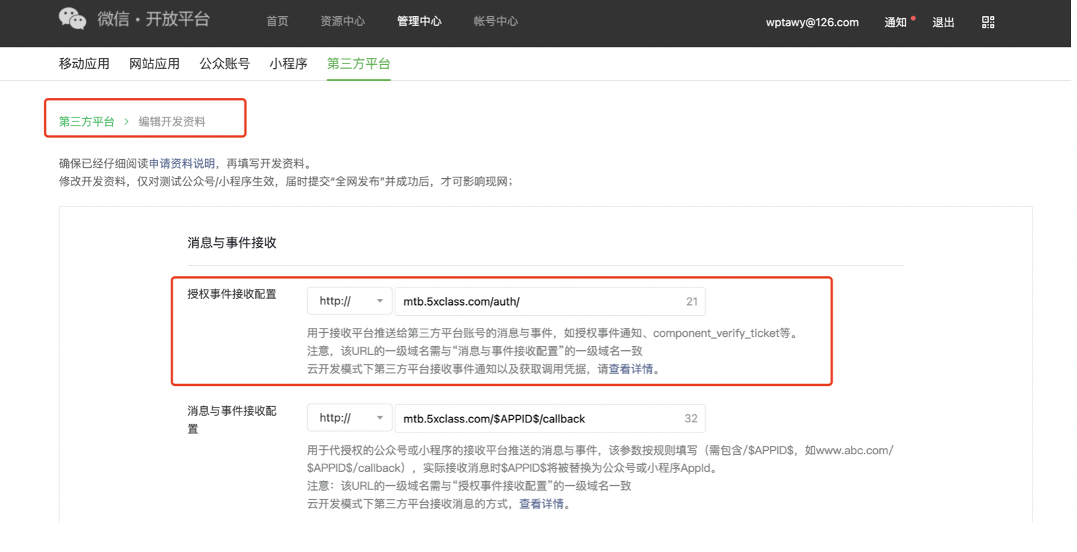
Task: Click the 消息与事件接收 section heading
Action: (x=233, y=244)
